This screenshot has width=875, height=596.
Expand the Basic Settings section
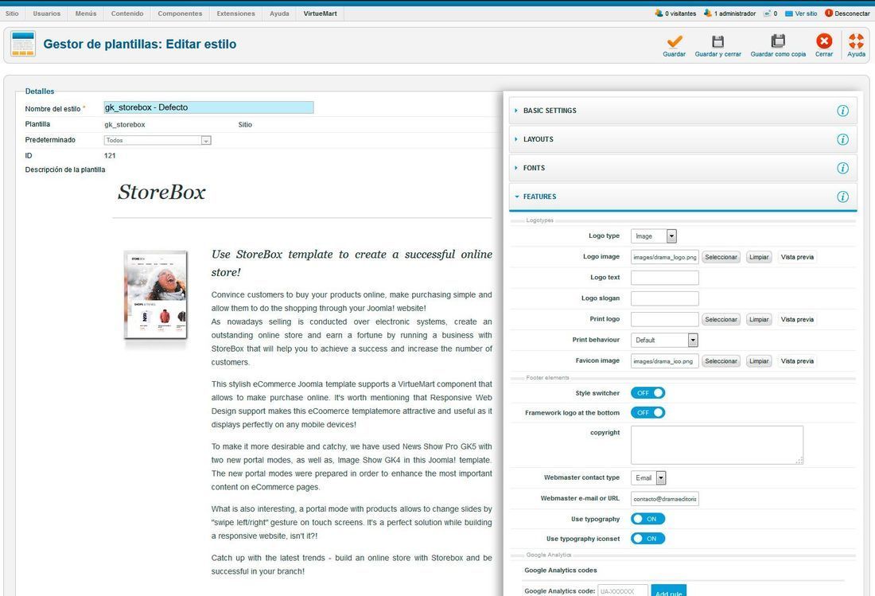[x=683, y=111]
